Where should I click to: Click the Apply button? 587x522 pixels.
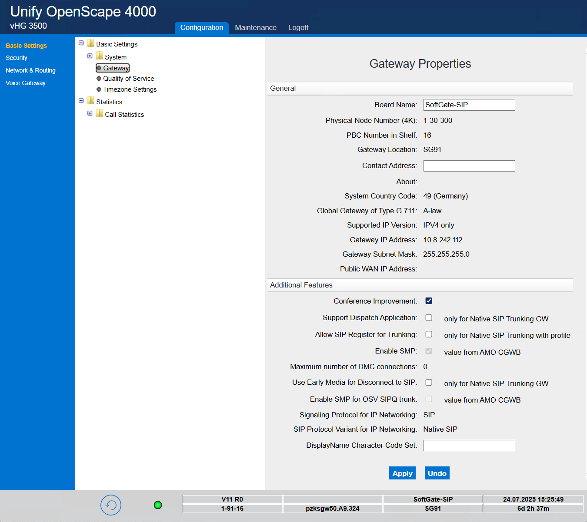tap(402, 473)
